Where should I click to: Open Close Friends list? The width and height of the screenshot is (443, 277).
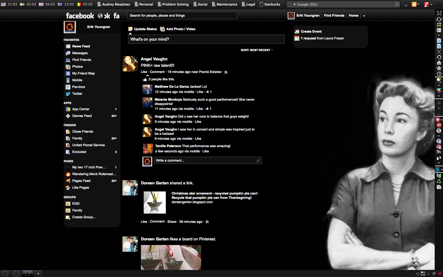click(x=82, y=131)
